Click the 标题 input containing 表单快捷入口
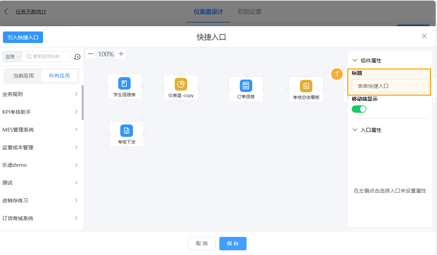 390,86
